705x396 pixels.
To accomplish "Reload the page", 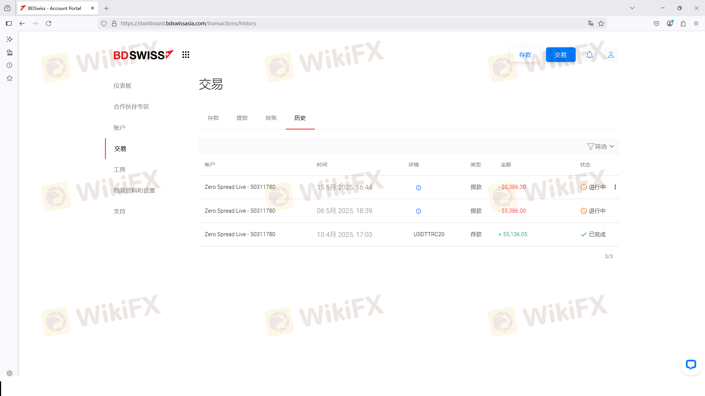I will (48, 23).
